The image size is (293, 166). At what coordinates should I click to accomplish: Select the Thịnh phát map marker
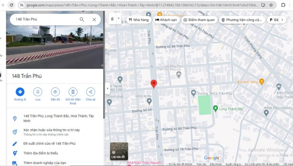coord(110,102)
